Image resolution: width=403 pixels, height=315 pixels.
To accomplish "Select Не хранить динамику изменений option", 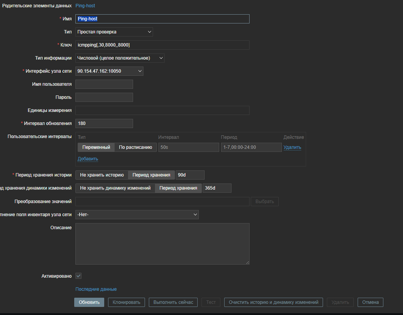I will click(115, 188).
